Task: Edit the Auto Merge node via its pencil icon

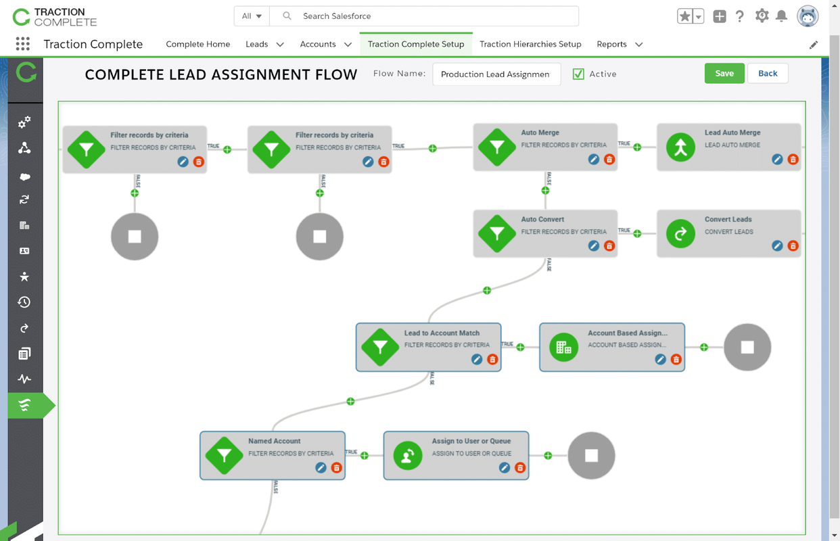Action: click(x=593, y=159)
